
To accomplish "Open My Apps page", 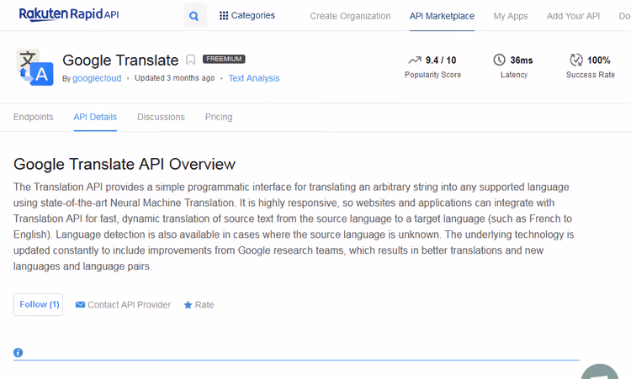I will [x=511, y=16].
